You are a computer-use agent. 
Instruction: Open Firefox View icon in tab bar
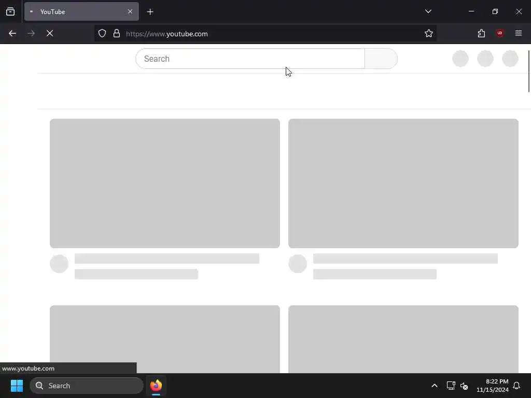click(x=10, y=11)
